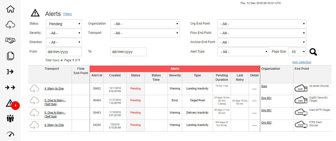The height and width of the screenshot is (141, 336).
Task: Expand the Org End Point dropdown
Action: click(262, 24)
